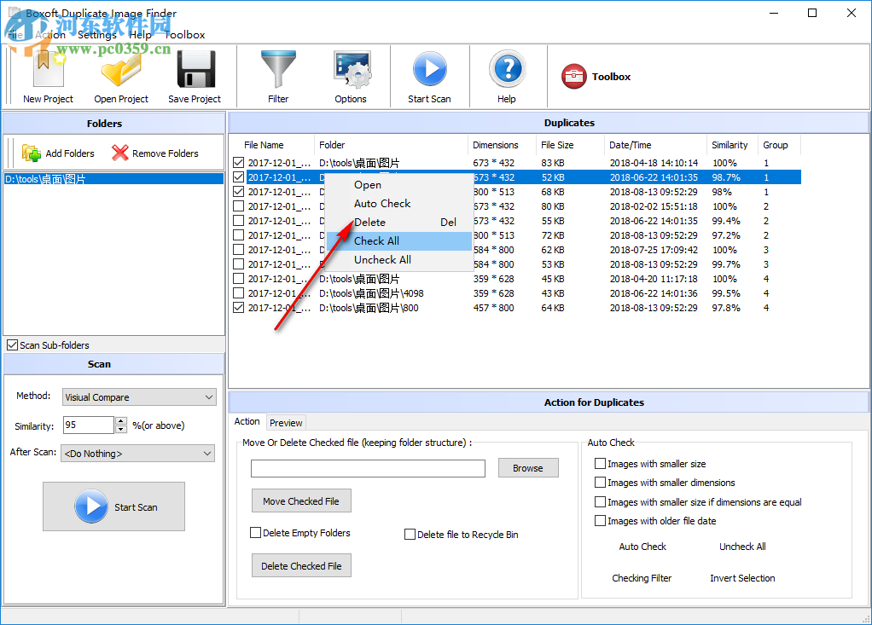Create a New Project

pos(48,76)
